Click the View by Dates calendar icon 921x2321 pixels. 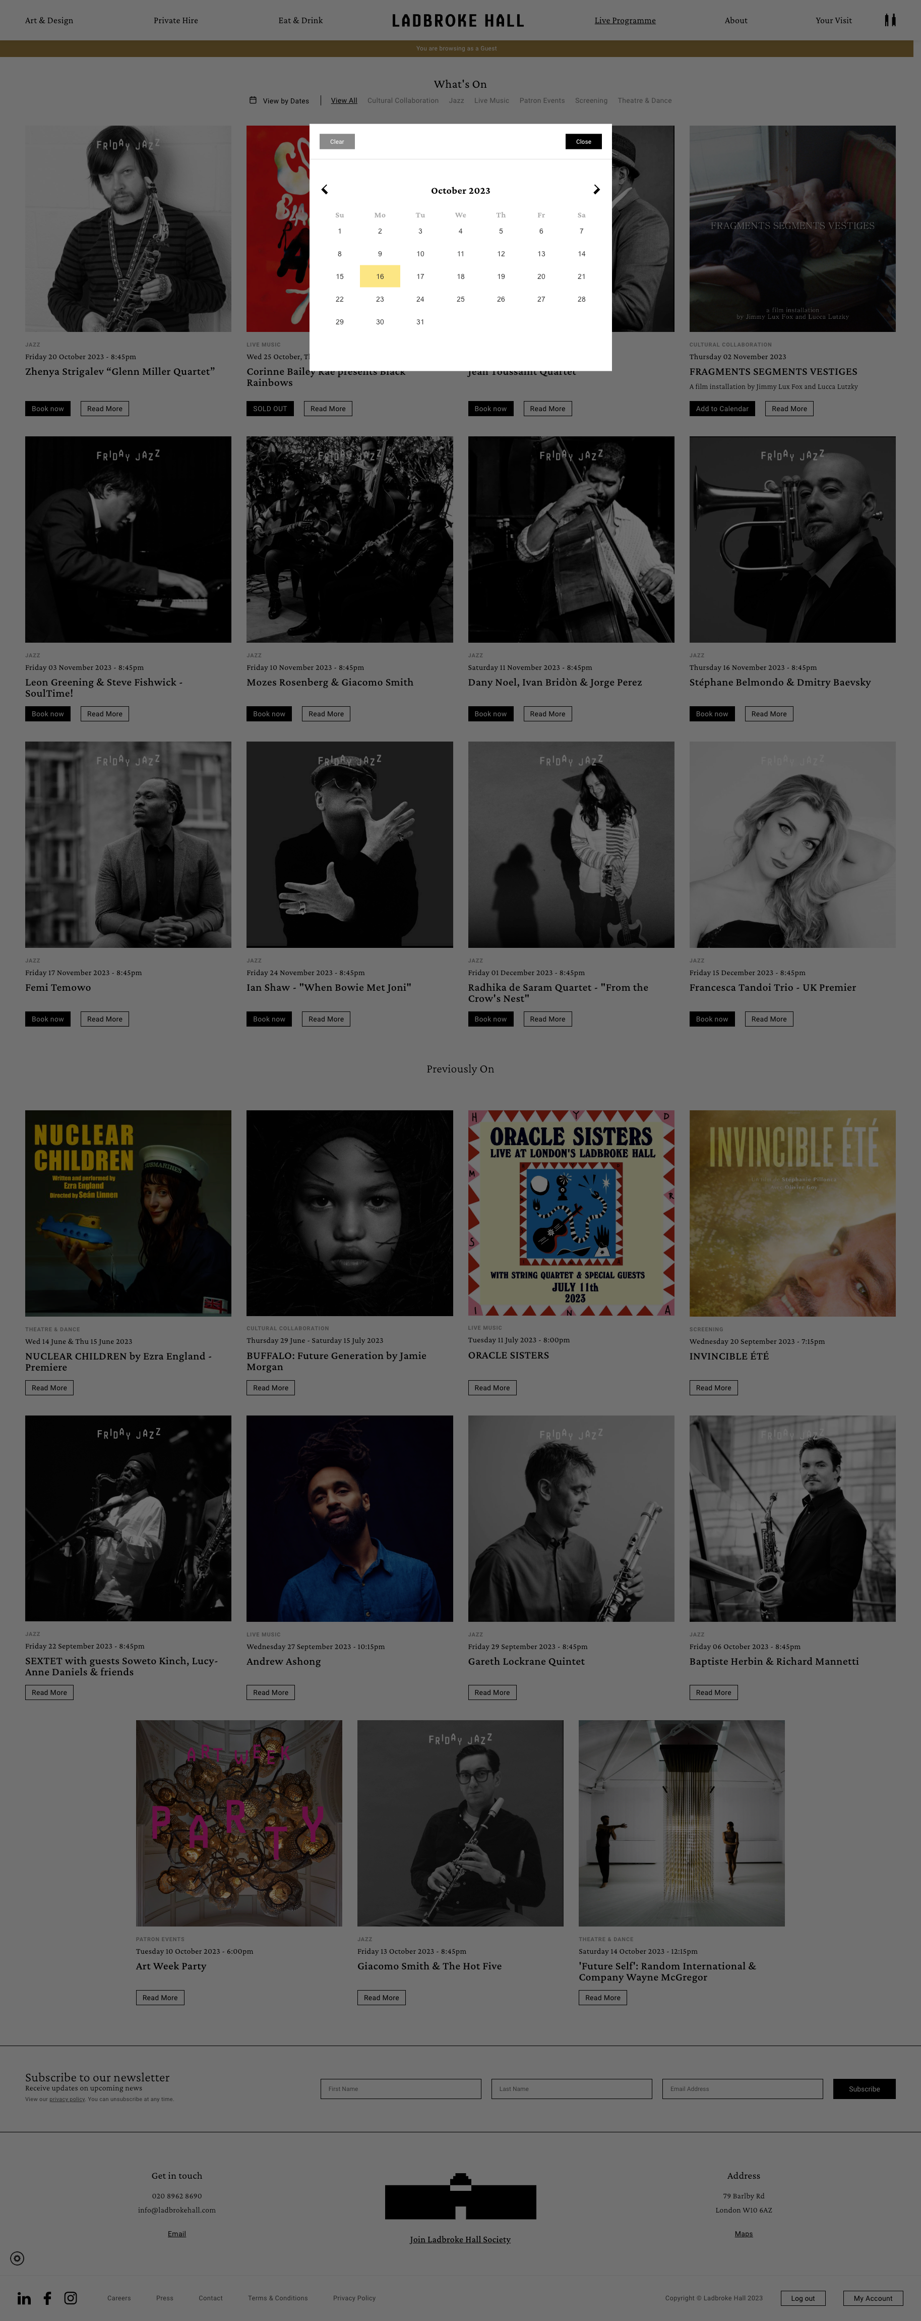tap(253, 100)
